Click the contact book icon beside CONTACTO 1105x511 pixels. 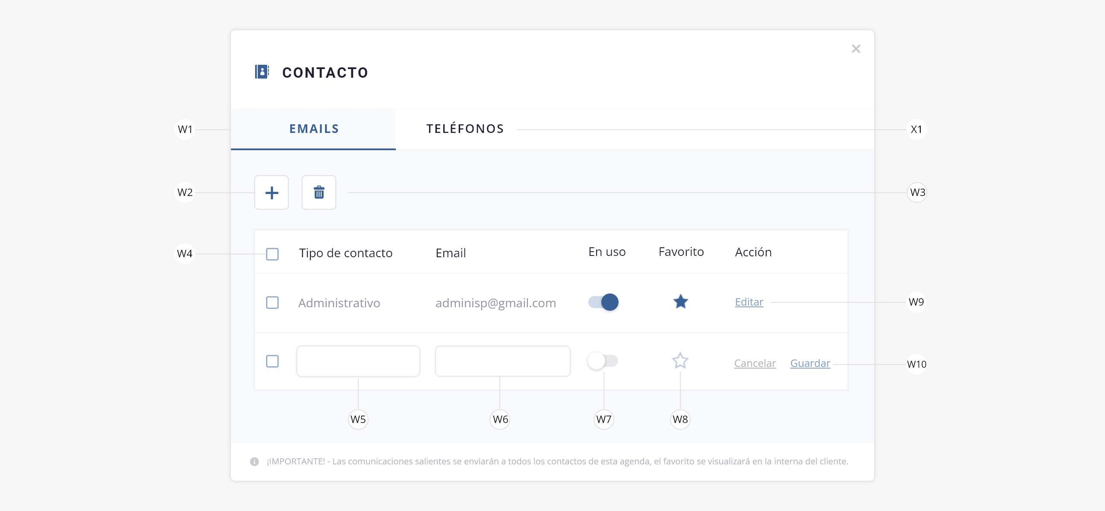point(262,72)
